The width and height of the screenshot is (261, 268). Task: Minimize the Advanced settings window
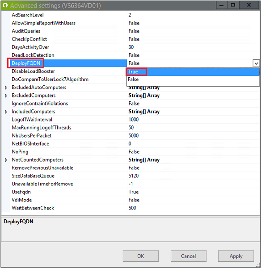pos(222,5)
